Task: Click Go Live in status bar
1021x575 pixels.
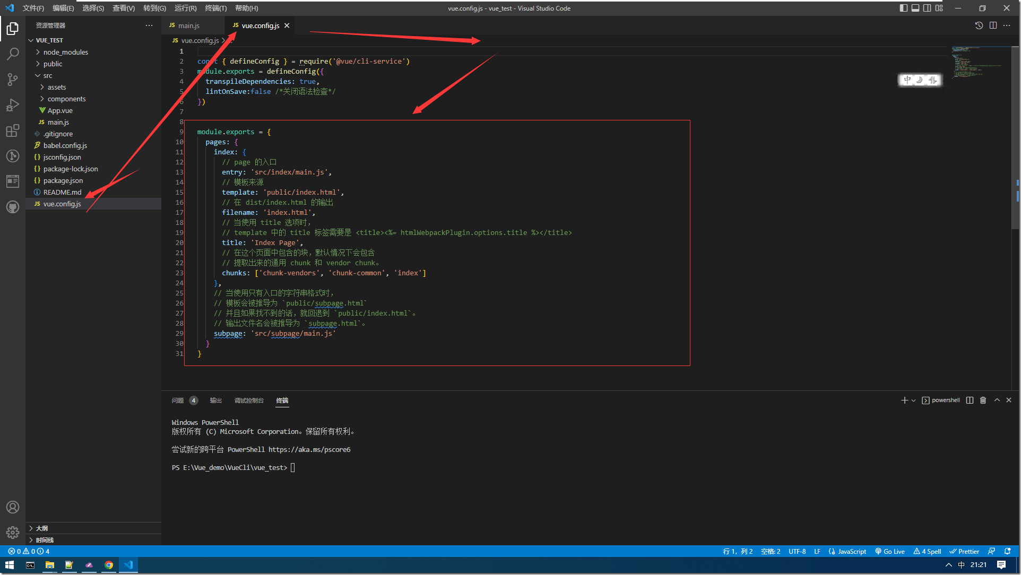Action: (890, 552)
